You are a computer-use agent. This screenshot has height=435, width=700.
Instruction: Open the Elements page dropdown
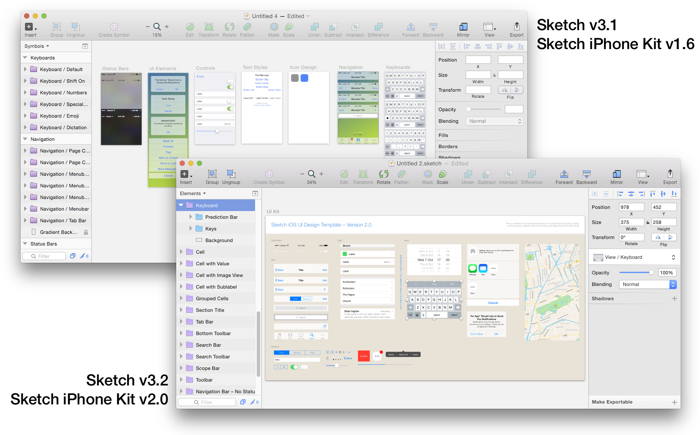[193, 194]
